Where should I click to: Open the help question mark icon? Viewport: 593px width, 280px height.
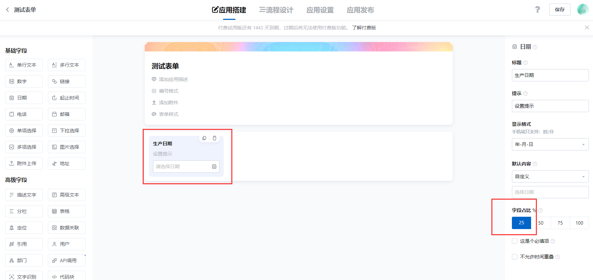point(538,10)
